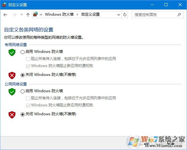Screen dimensions: 187x150
Task: Toggle notify checkbox under public network
Action: pyautogui.click(x=28, y=105)
